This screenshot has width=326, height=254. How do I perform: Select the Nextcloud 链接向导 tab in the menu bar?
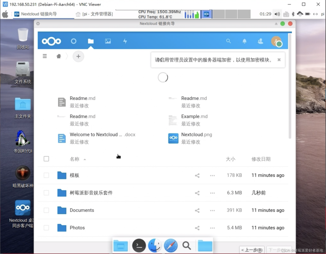click(x=39, y=14)
